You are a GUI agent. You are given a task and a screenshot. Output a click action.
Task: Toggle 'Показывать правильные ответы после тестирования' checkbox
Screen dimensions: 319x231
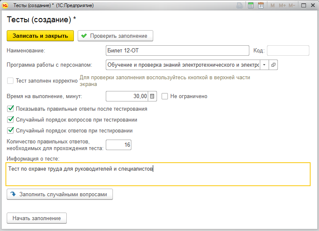[x=11, y=109]
